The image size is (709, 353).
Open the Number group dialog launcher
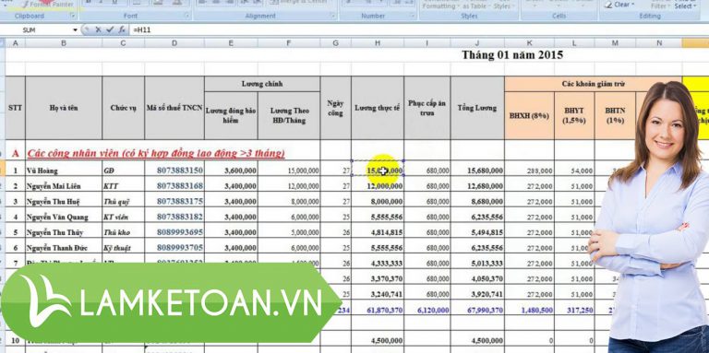pyautogui.click(x=414, y=16)
